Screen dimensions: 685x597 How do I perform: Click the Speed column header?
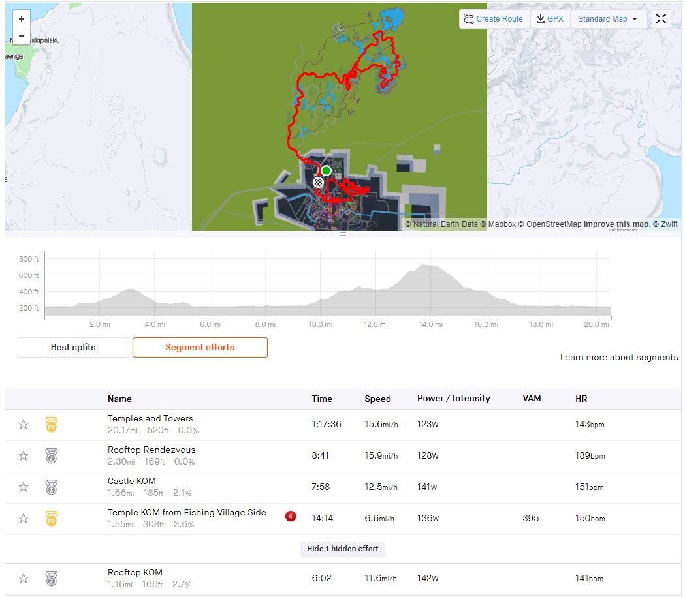tap(378, 399)
